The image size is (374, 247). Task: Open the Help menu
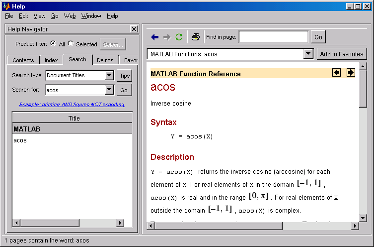point(112,16)
